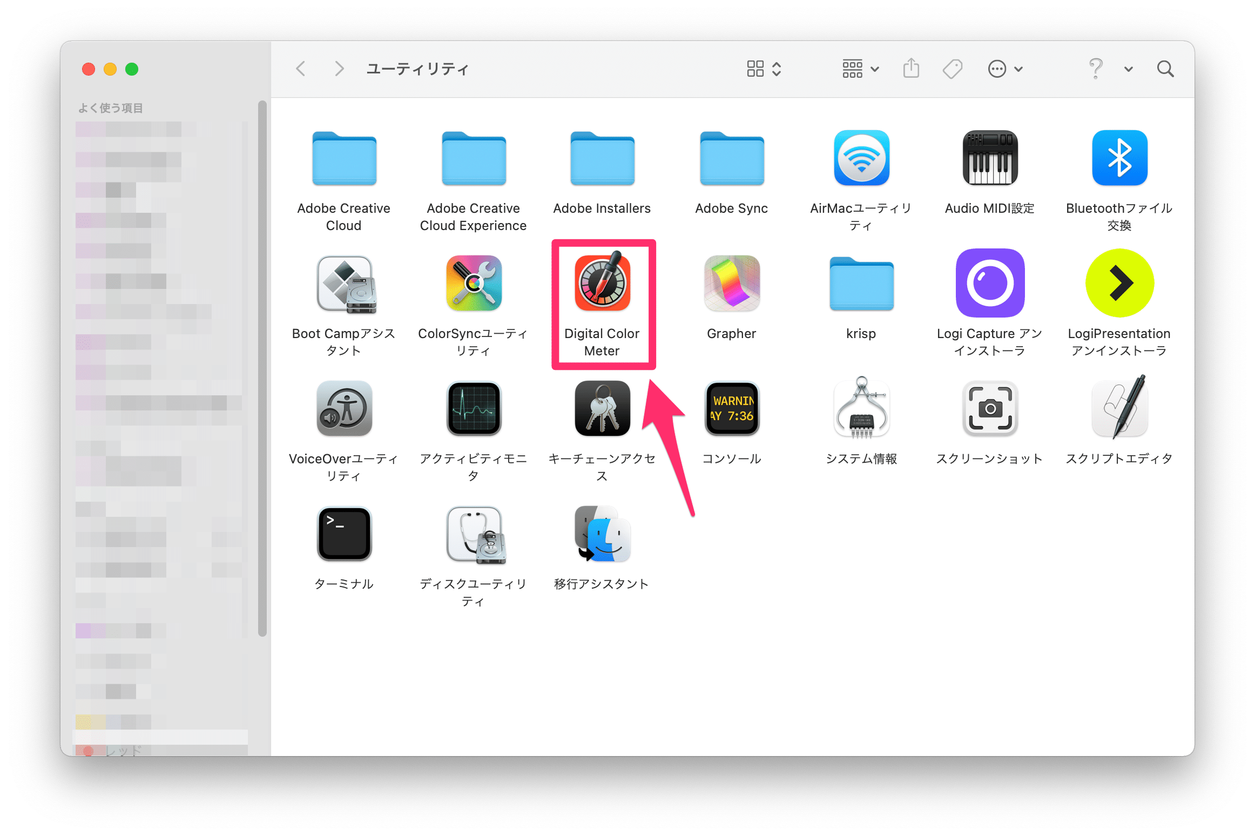Open the share menu in the toolbar

[911, 69]
